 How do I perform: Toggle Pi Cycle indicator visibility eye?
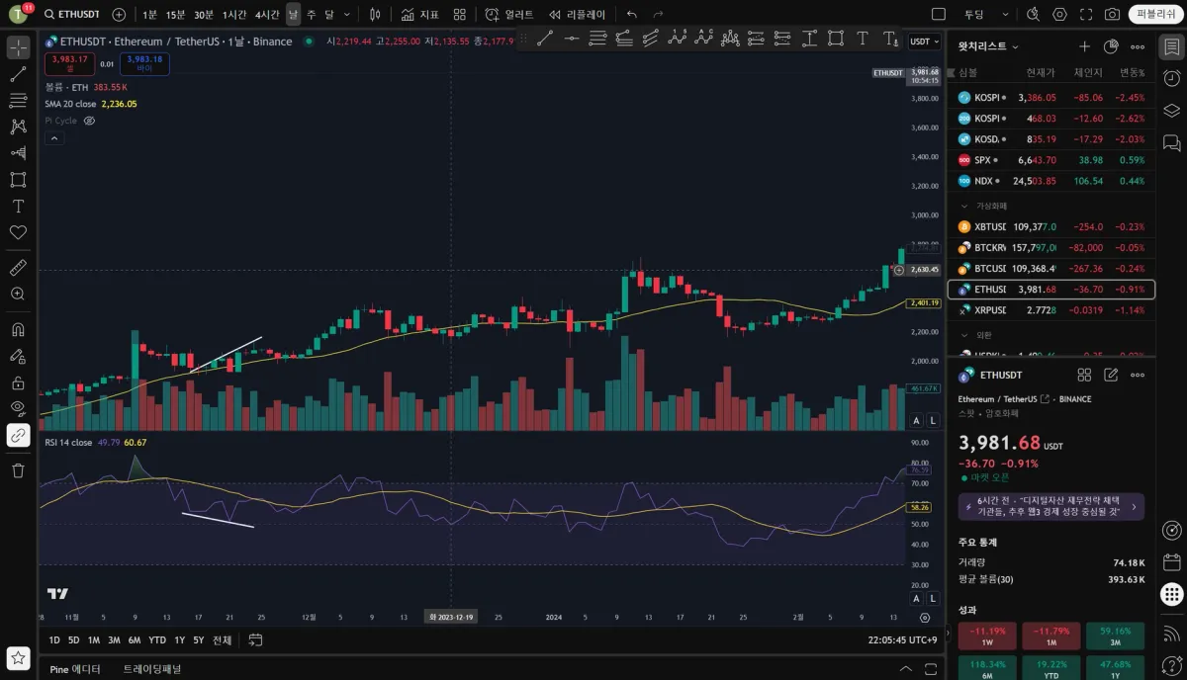(89, 121)
